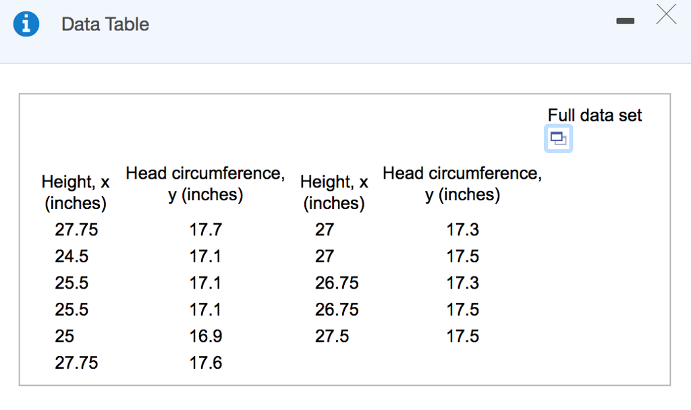Click the first Height, x column header
Screen dimensions: 691x410
(x=76, y=192)
